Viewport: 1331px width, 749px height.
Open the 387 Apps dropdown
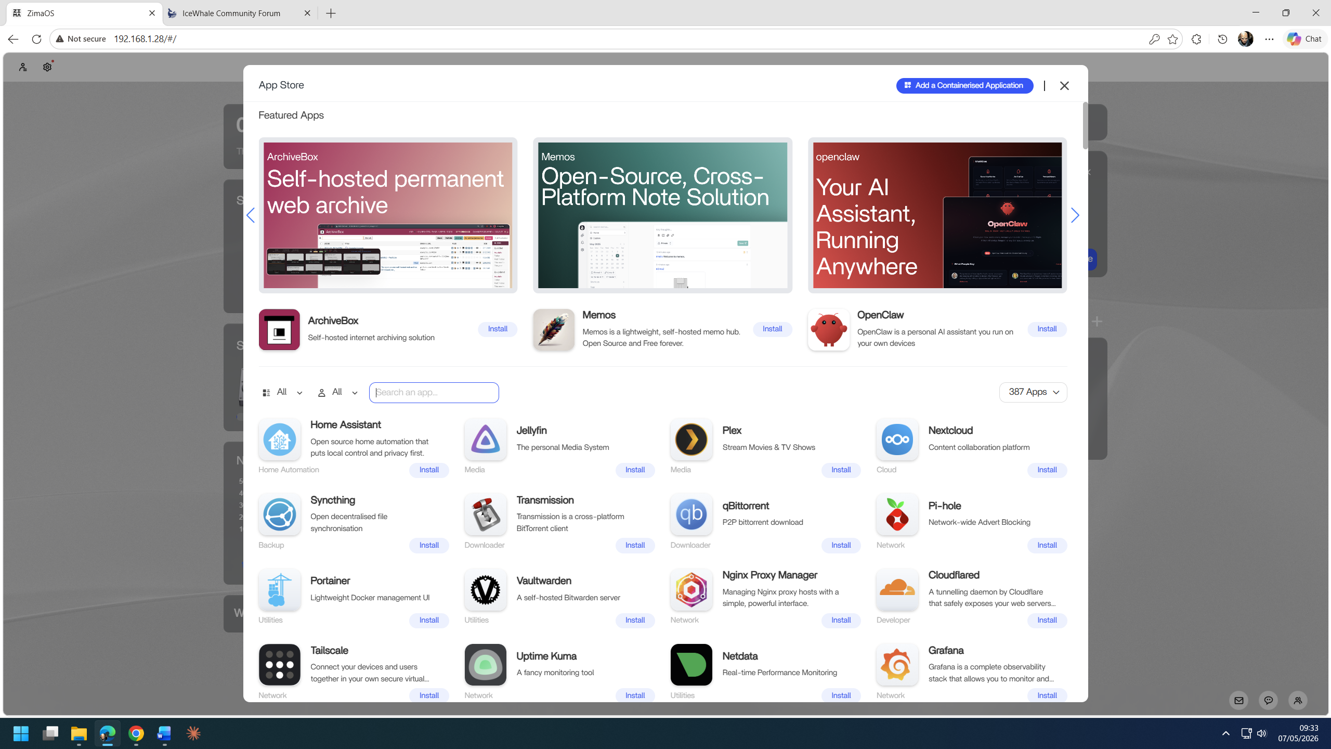click(1033, 392)
